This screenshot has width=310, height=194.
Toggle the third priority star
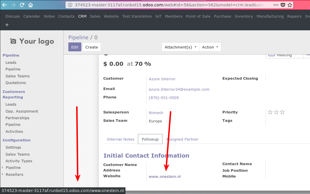pyautogui.click(x=282, y=112)
